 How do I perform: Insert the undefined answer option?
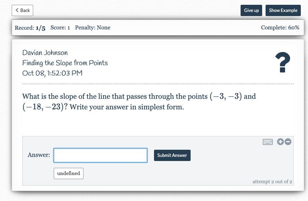68,173
